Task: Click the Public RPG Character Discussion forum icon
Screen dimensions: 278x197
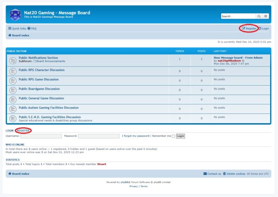Action: 13,71
